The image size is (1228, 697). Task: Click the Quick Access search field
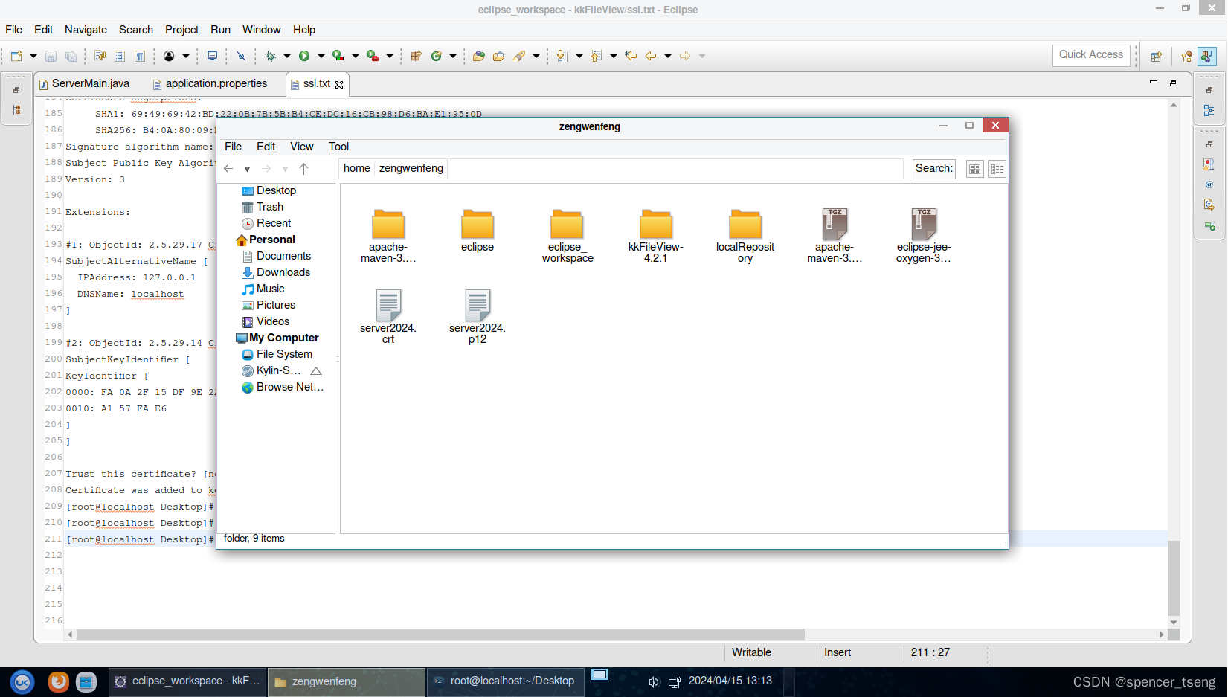point(1091,54)
